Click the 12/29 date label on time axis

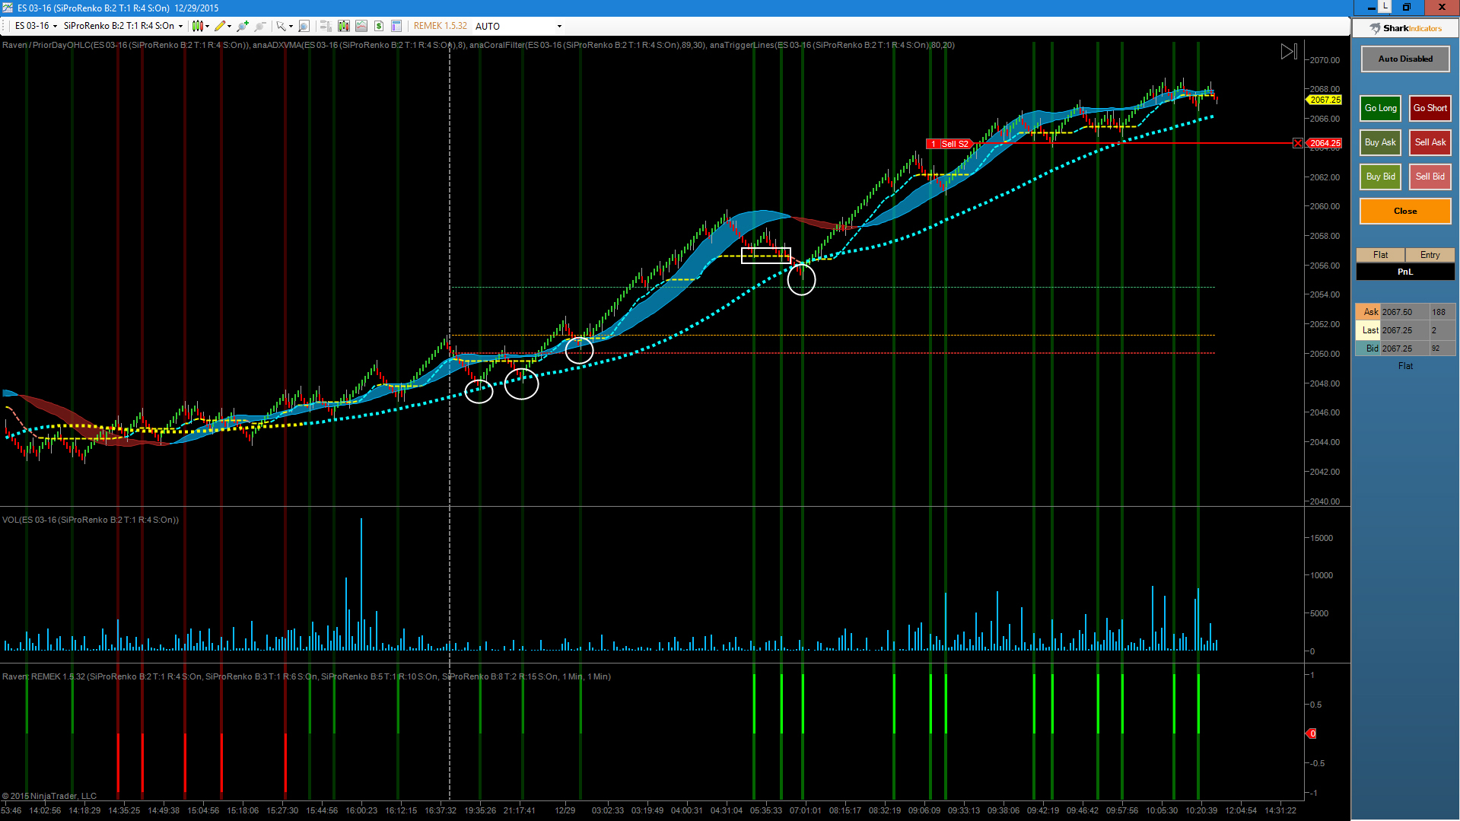pyautogui.click(x=565, y=810)
